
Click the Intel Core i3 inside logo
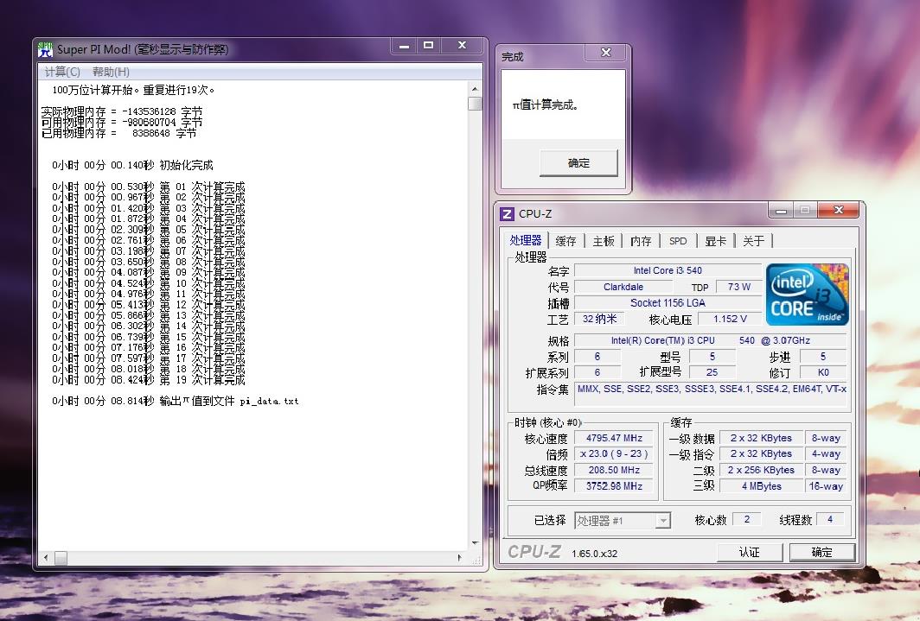[x=807, y=295]
